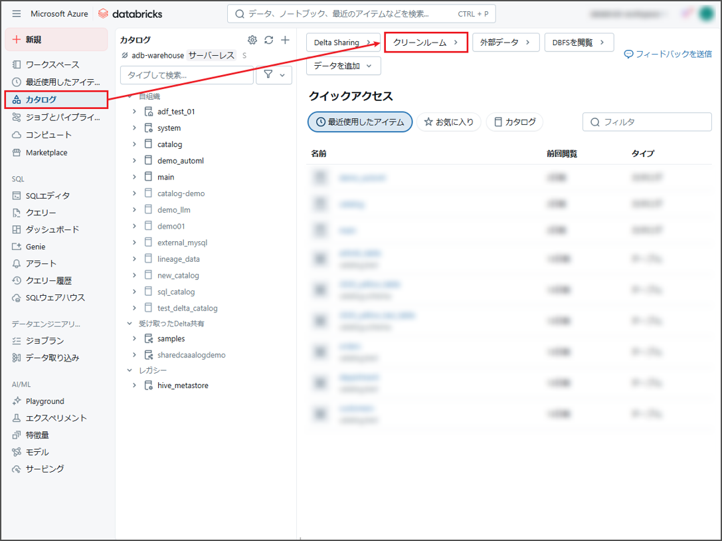The width and height of the screenshot is (722, 541).
Task: Click the quick access フィルタ field
Action: pyautogui.click(x=647, y=122)
